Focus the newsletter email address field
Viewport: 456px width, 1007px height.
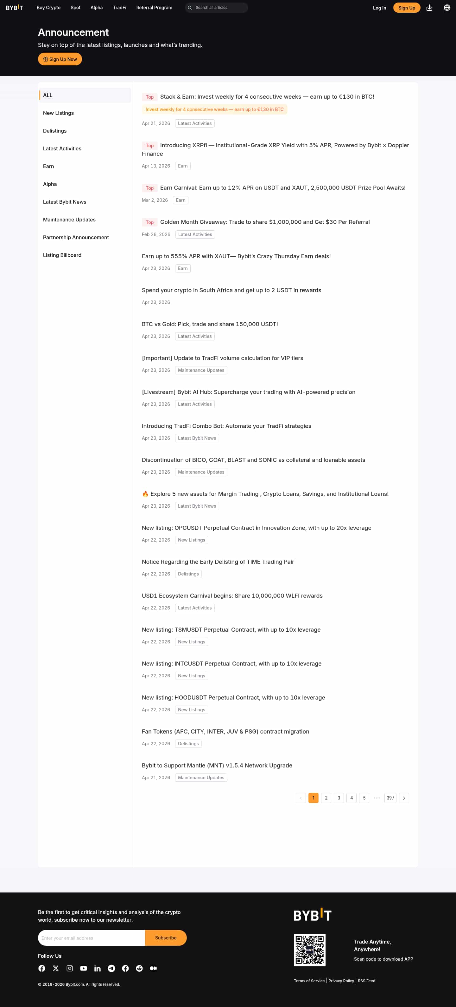pos(92,938)
